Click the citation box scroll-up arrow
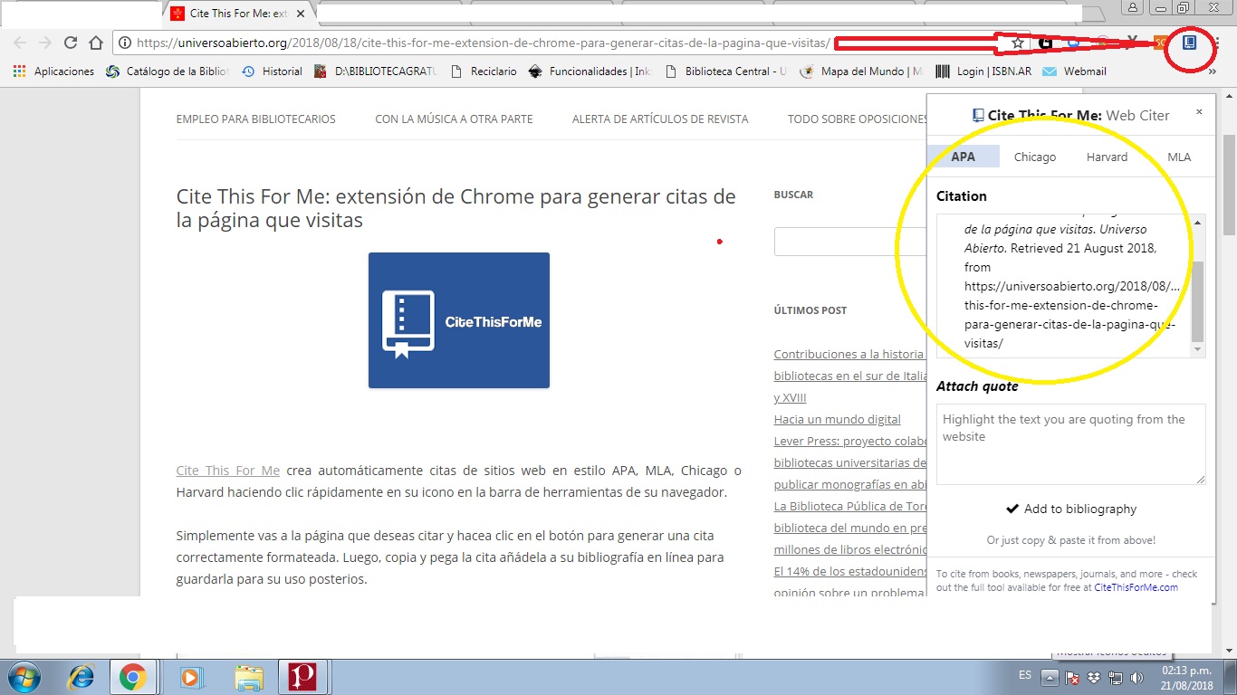 pos(1198,223)
